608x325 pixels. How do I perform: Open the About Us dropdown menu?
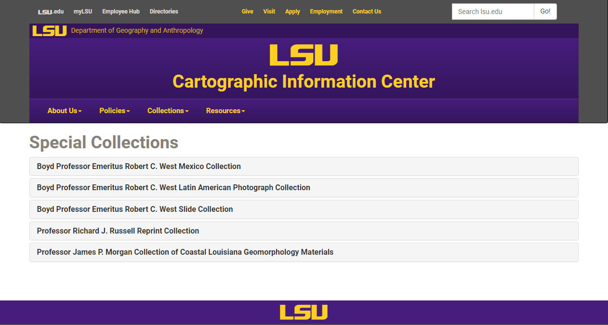pos(65,111)
